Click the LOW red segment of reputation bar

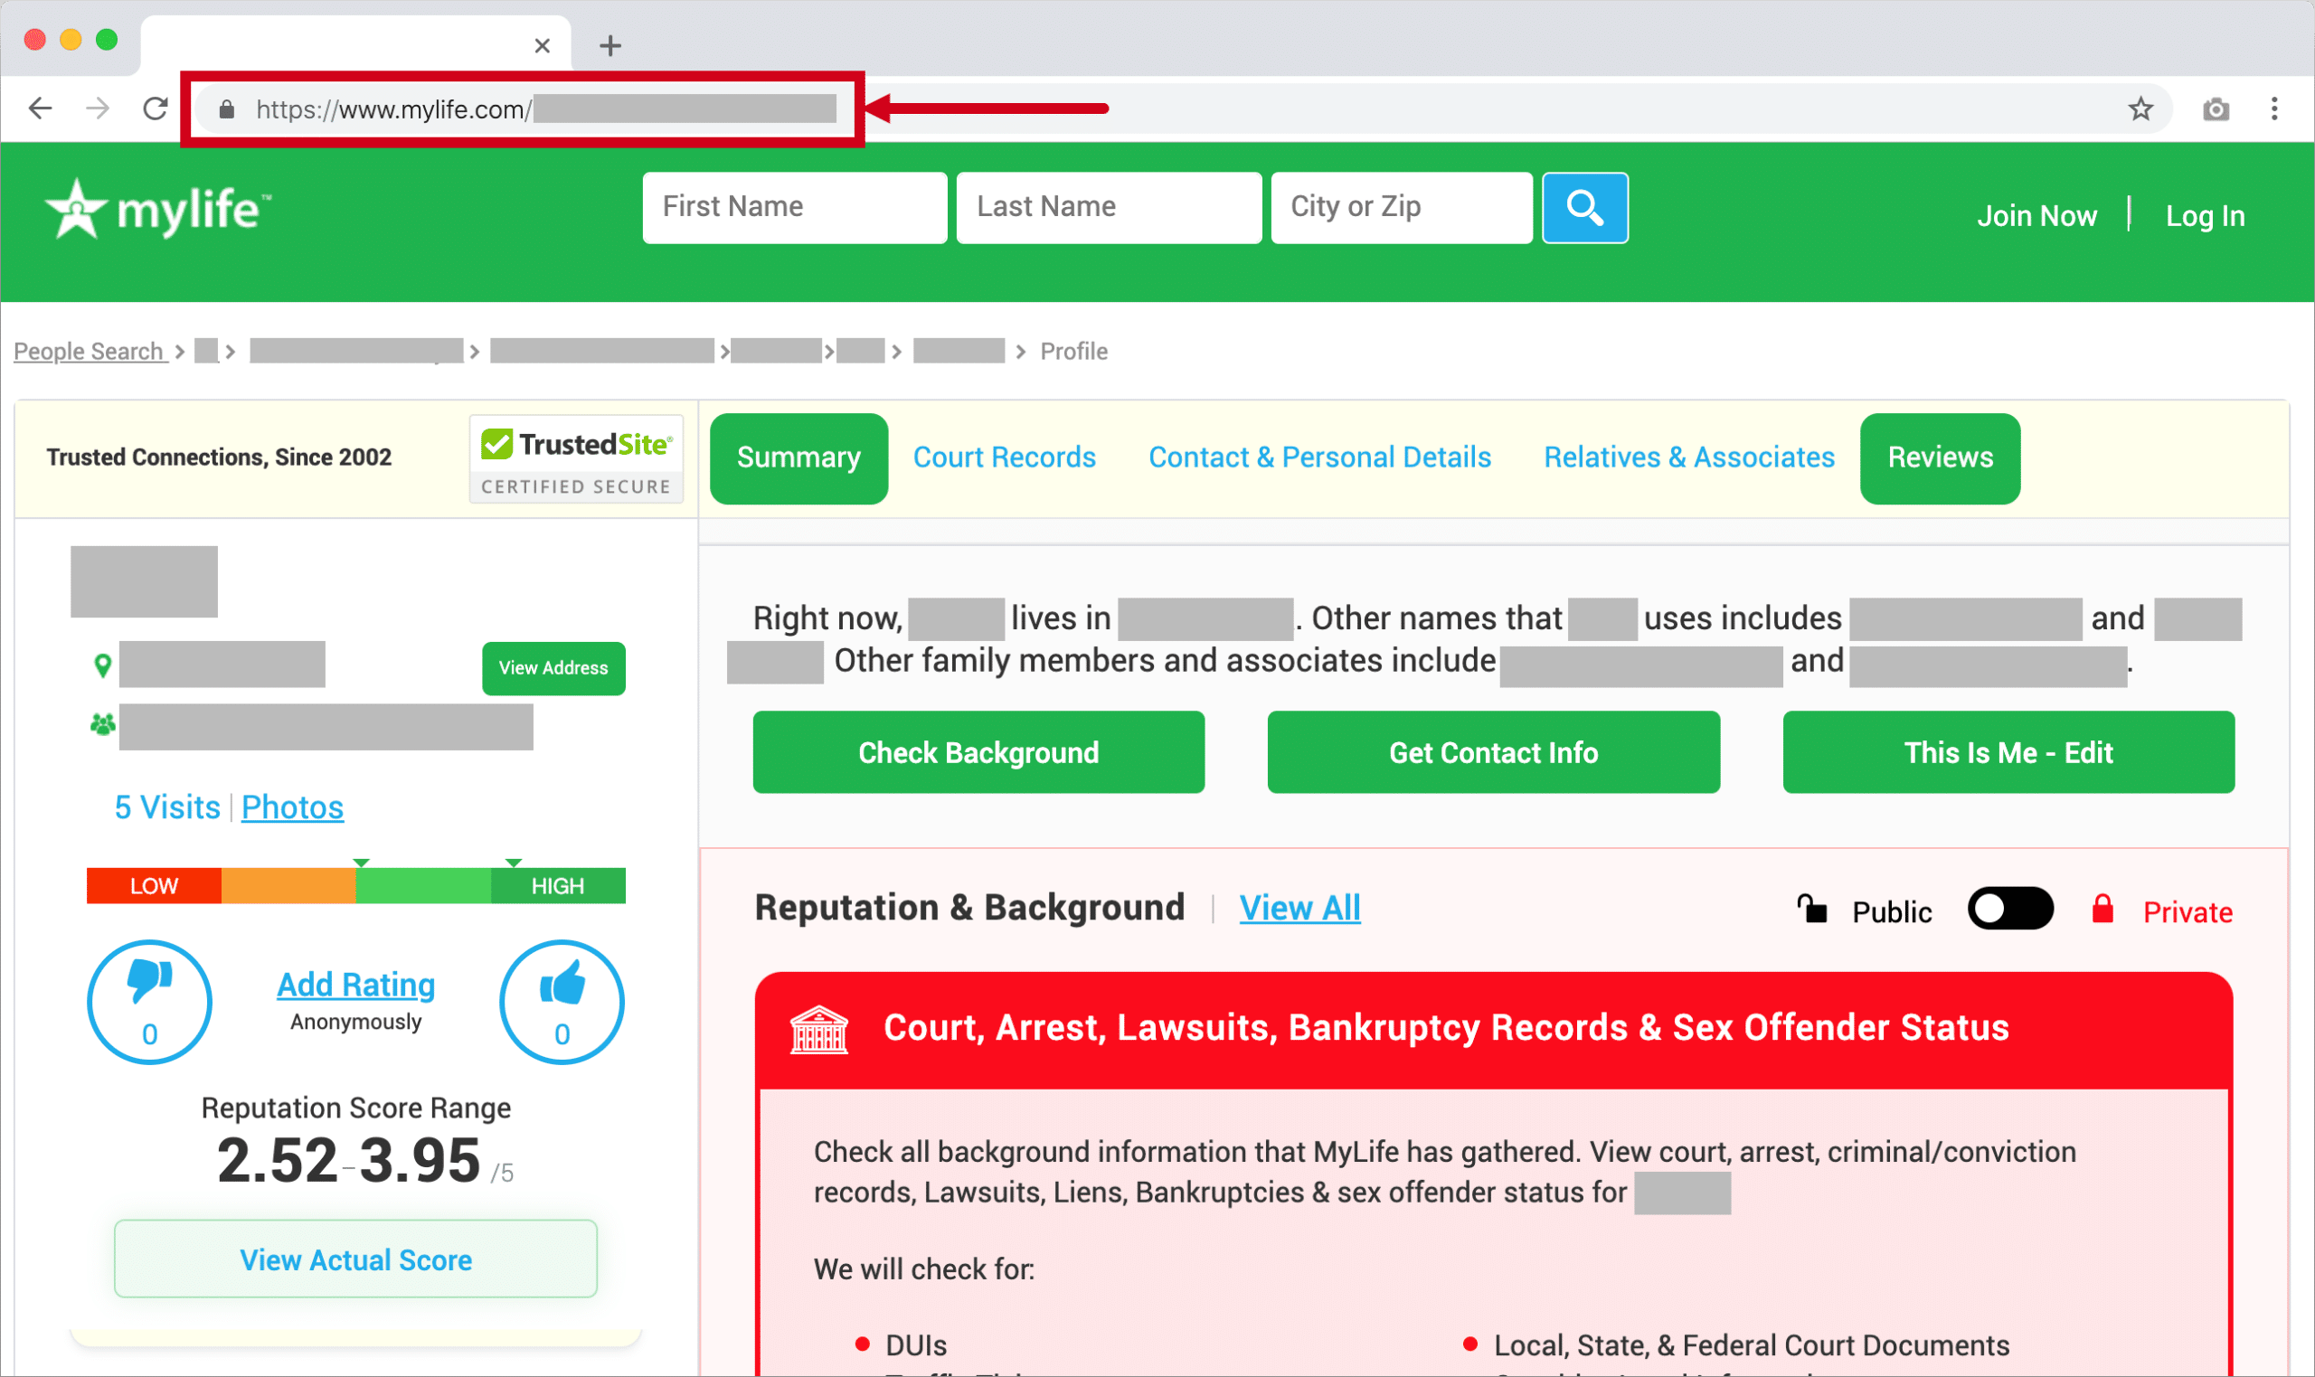154,886
